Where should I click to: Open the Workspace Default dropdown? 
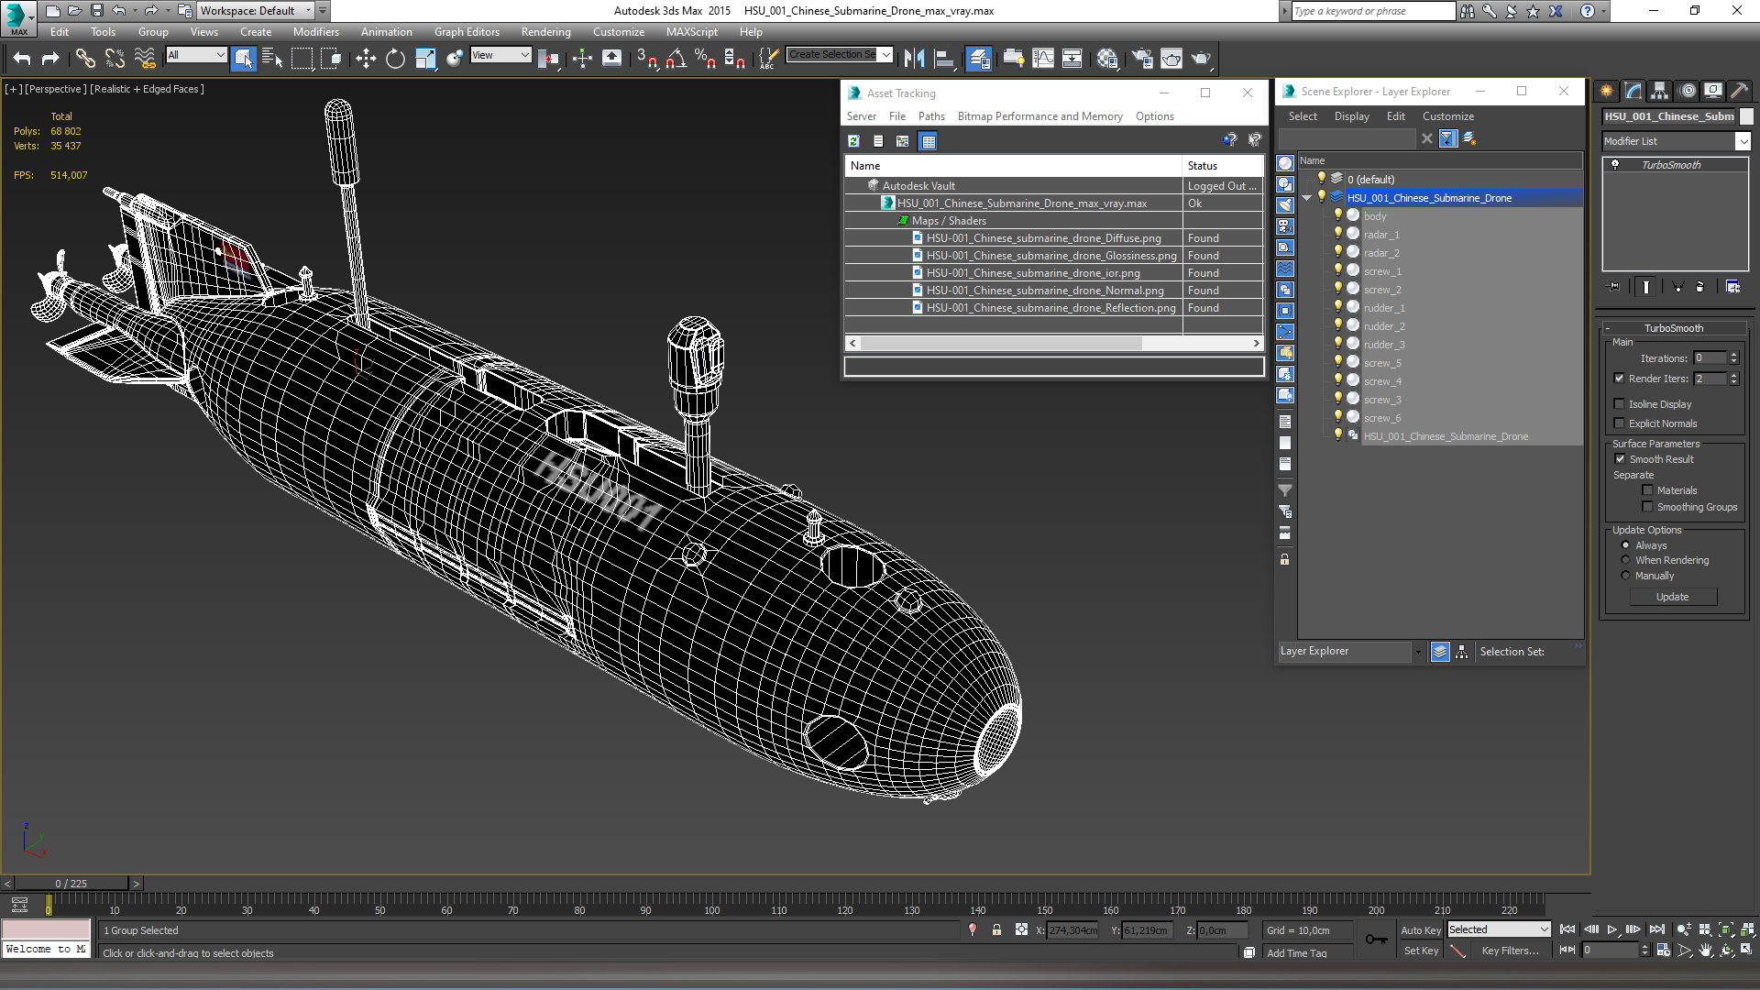point(256,11)
